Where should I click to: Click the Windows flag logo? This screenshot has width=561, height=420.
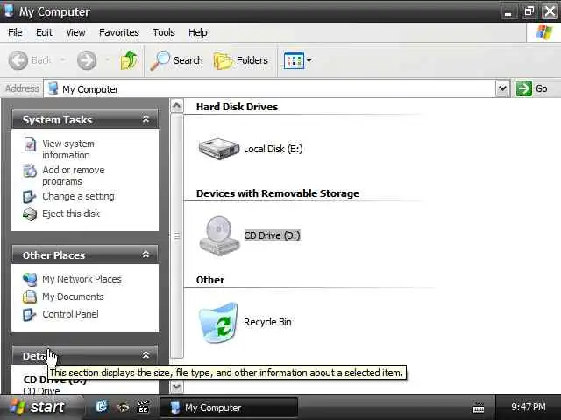543,32
